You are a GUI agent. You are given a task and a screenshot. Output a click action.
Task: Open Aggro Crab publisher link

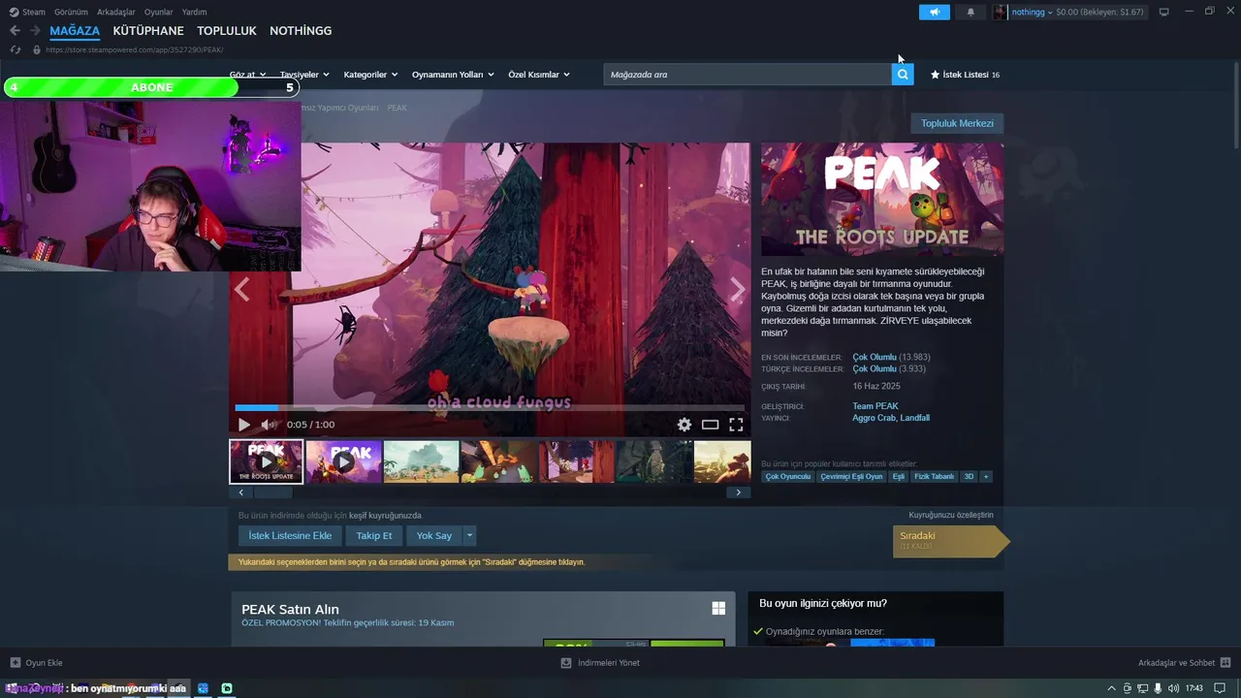pyautogui.click(x=873, y=418)
